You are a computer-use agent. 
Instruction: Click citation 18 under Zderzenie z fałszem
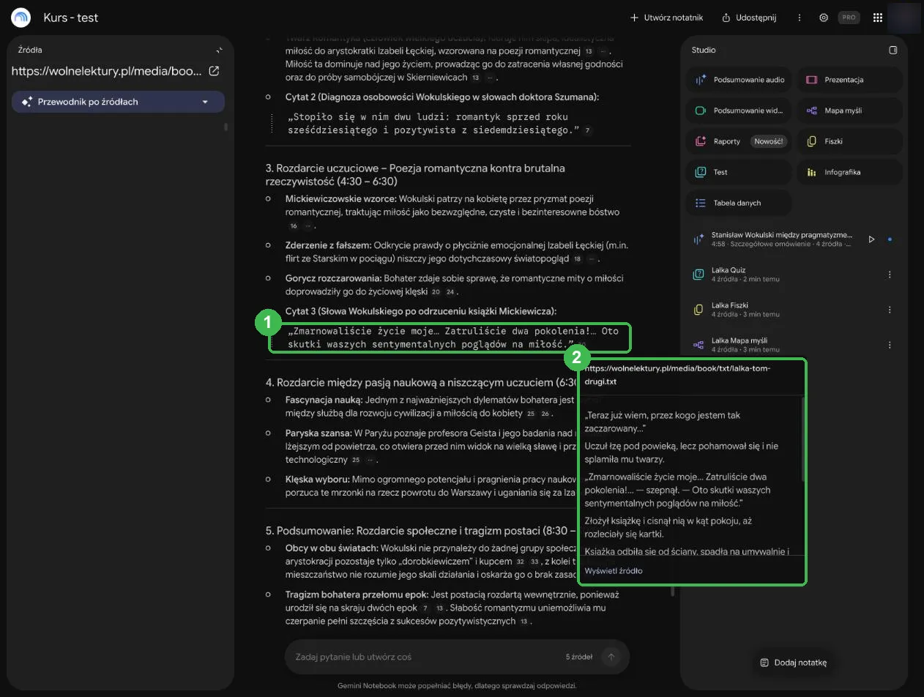pyautogui.click(x=577, y=259)
